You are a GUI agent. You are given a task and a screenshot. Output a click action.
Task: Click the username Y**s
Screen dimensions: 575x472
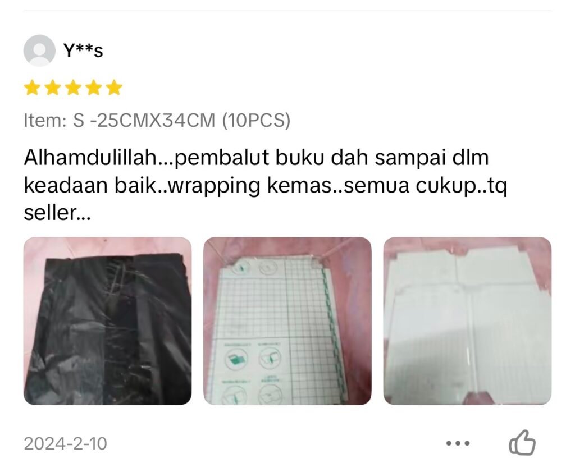83,51
